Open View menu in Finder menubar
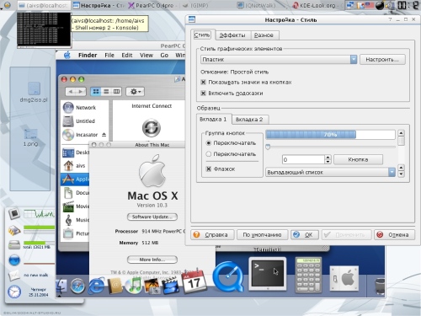The height and width of the screenshot is (316, 421). click(x=147, y=55)
